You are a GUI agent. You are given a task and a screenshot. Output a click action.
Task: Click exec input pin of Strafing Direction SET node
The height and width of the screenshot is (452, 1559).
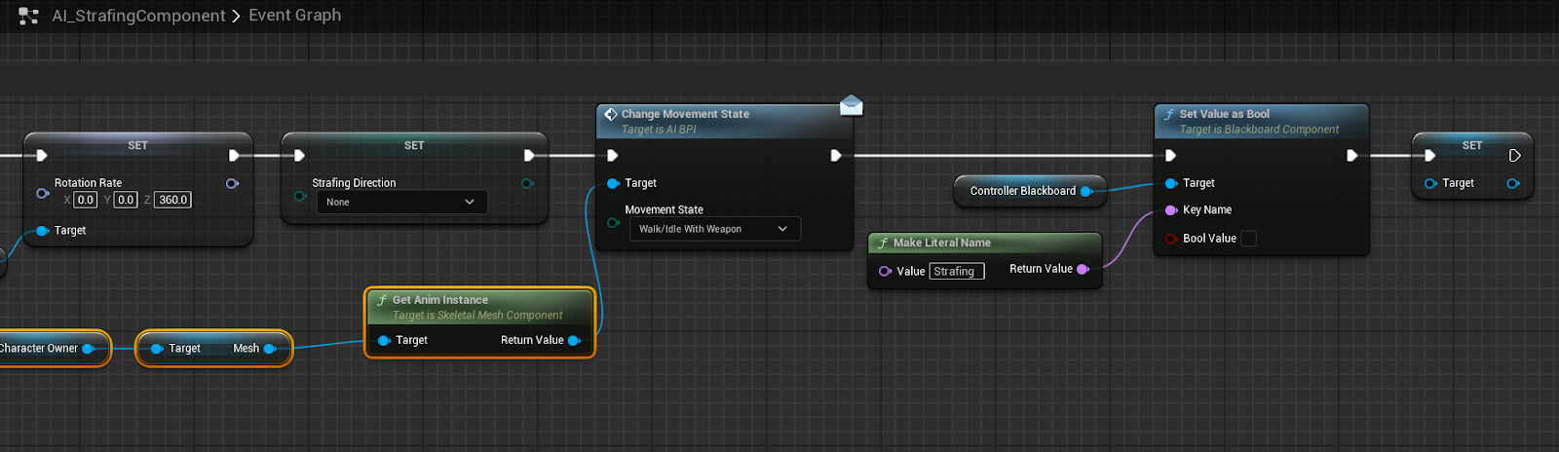pyautogui.click(x=299, y=155)
